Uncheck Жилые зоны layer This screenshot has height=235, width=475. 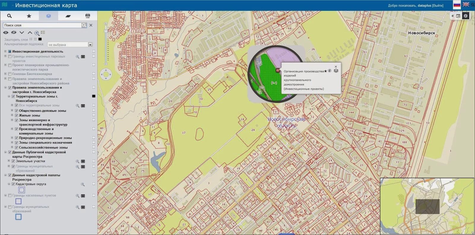[17, 115]
